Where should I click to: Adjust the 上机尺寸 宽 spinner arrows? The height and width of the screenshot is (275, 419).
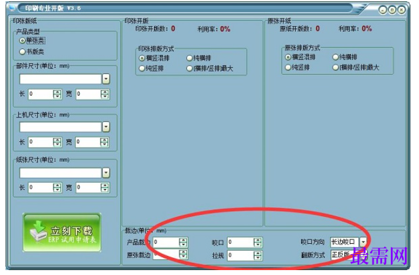tap(104, 142)
